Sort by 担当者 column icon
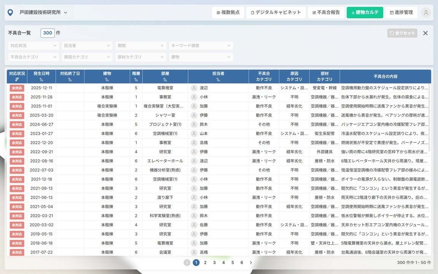The width and height of the screenshot is (438, 274). (x=218, y=80)
